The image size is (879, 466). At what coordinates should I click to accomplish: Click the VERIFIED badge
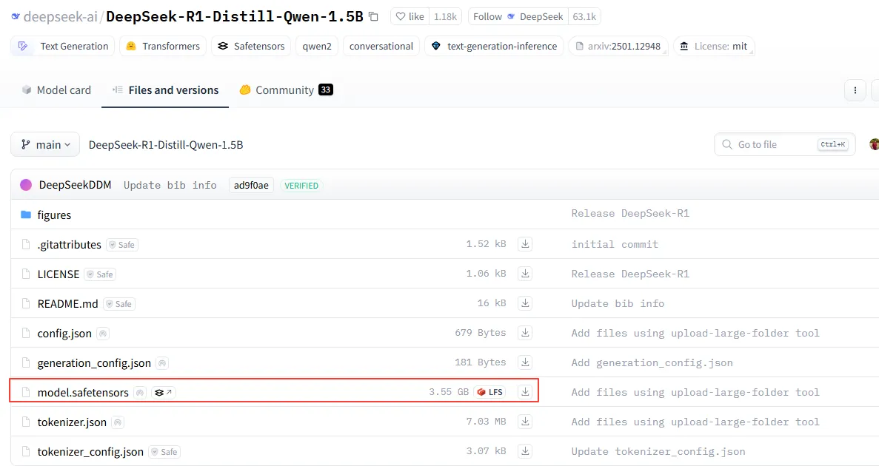coord(301,186)
